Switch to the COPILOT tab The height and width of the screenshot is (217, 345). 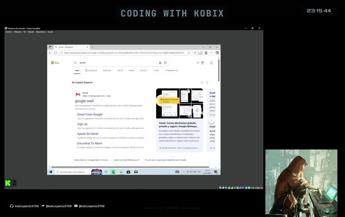(144, 71)
